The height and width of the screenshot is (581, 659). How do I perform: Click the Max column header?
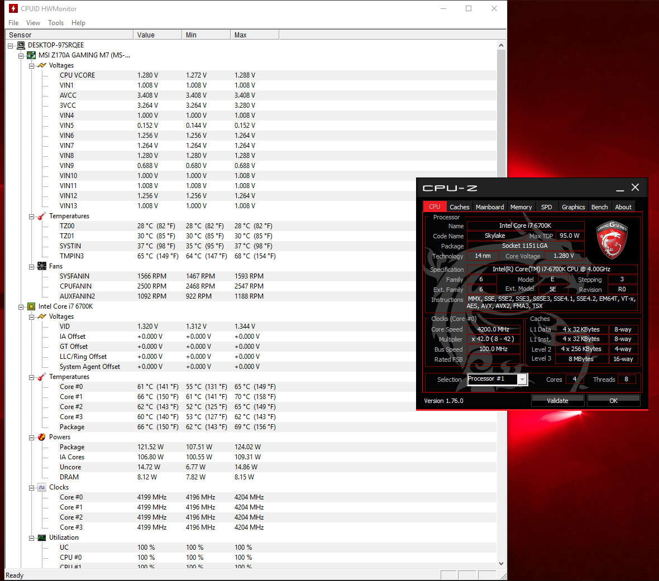pyautogui.click(x=255, y=35)
